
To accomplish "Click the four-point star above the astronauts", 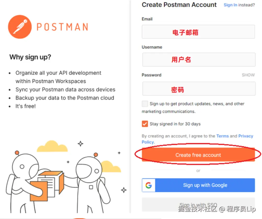I will click(81, 144).
